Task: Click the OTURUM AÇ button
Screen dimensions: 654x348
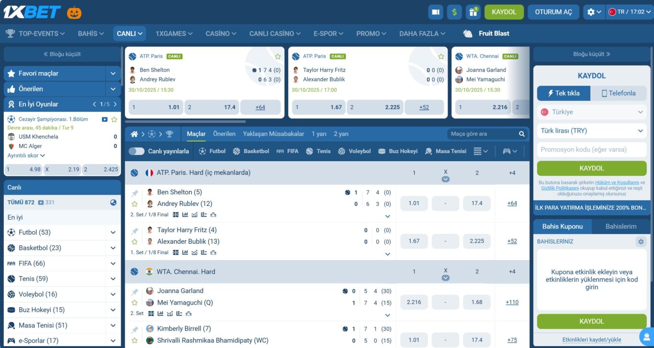Action: [x=553, y=12]
